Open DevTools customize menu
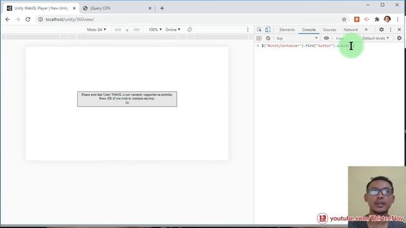Screen dimensions: 406x228 pyautogui.click(x=391, y=30)
